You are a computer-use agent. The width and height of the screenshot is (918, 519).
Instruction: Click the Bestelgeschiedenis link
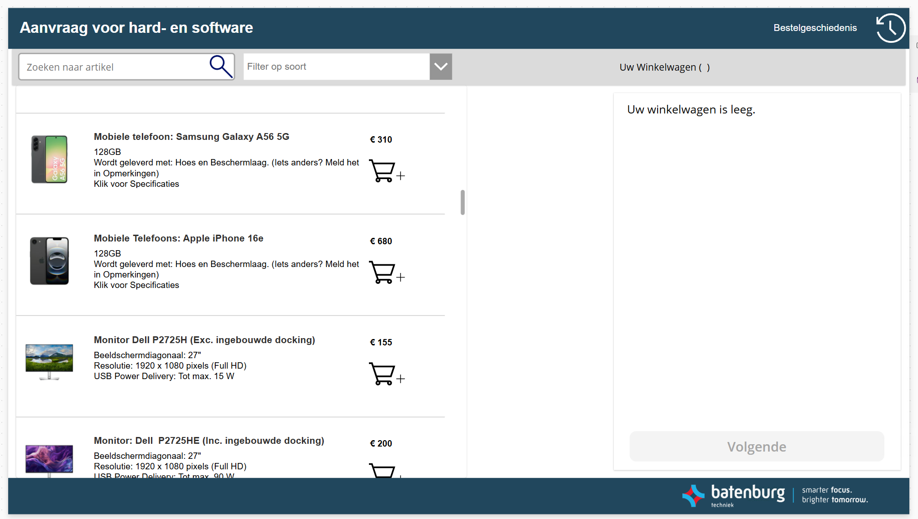click(815, 28)
